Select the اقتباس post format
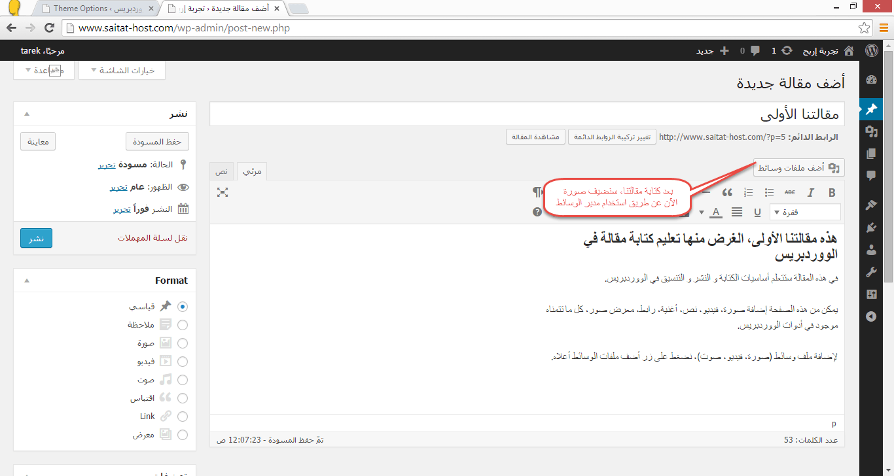 [183, 398]
